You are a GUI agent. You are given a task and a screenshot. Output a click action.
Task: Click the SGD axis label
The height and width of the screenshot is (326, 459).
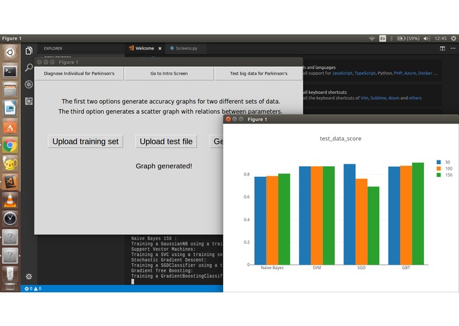[x=361, y=268]
